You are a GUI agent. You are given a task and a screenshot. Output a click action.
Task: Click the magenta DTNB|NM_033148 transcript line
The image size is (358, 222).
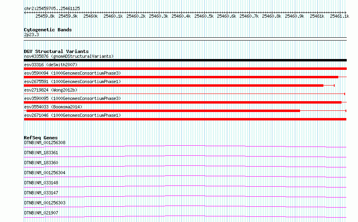pyautogui.click(x=185, y=186)
